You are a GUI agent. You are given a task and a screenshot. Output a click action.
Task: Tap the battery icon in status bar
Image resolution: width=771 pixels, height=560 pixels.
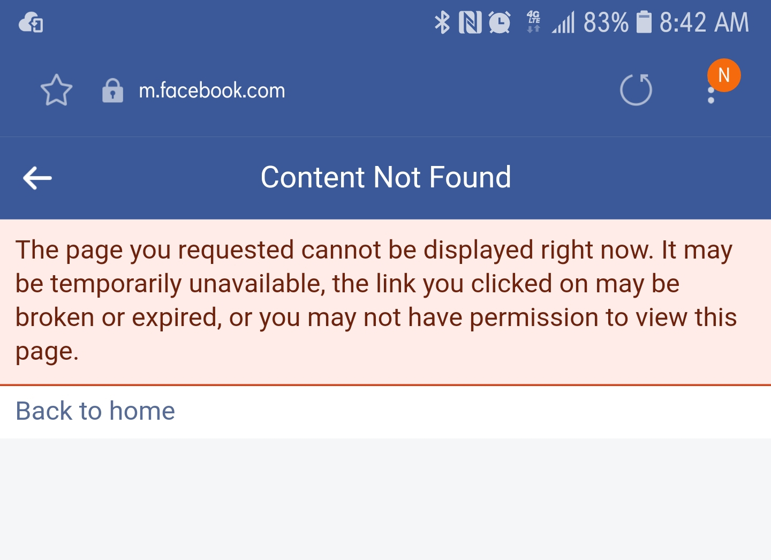(x=644, y=22)
